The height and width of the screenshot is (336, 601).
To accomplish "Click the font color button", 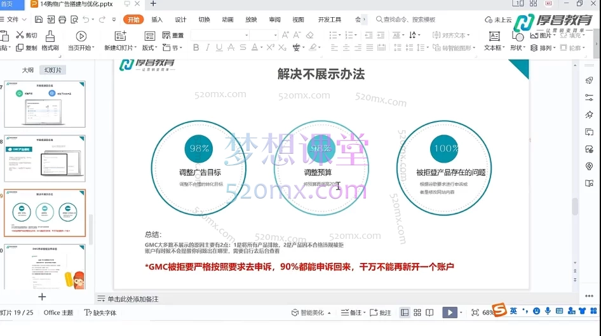I will coord(255,48).
